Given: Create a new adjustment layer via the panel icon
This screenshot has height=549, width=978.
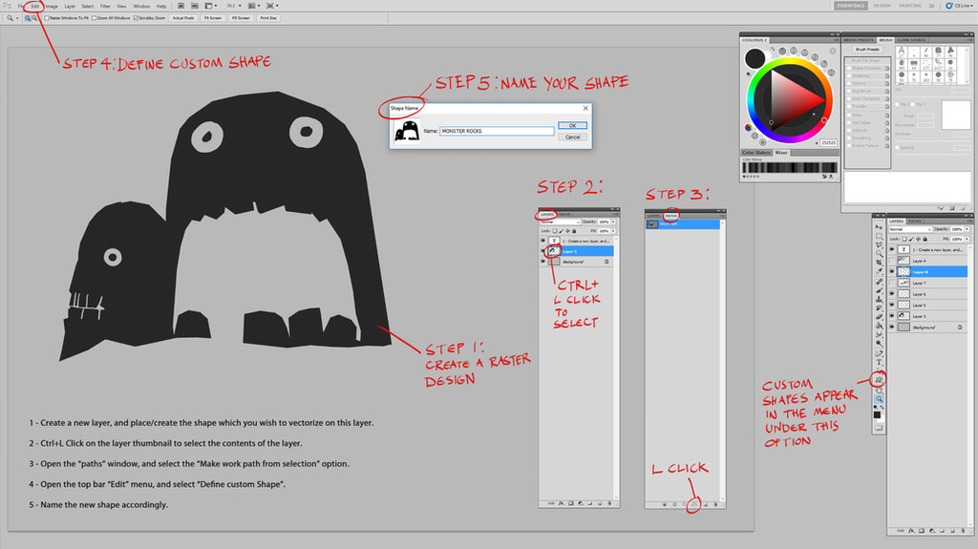Looking at the screenshot, I should pos(932,531).
